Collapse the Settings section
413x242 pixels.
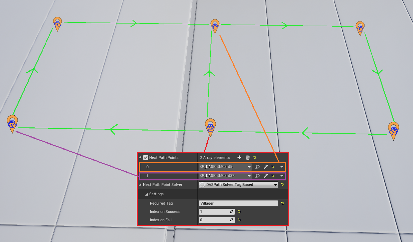[x=146, y=194]
